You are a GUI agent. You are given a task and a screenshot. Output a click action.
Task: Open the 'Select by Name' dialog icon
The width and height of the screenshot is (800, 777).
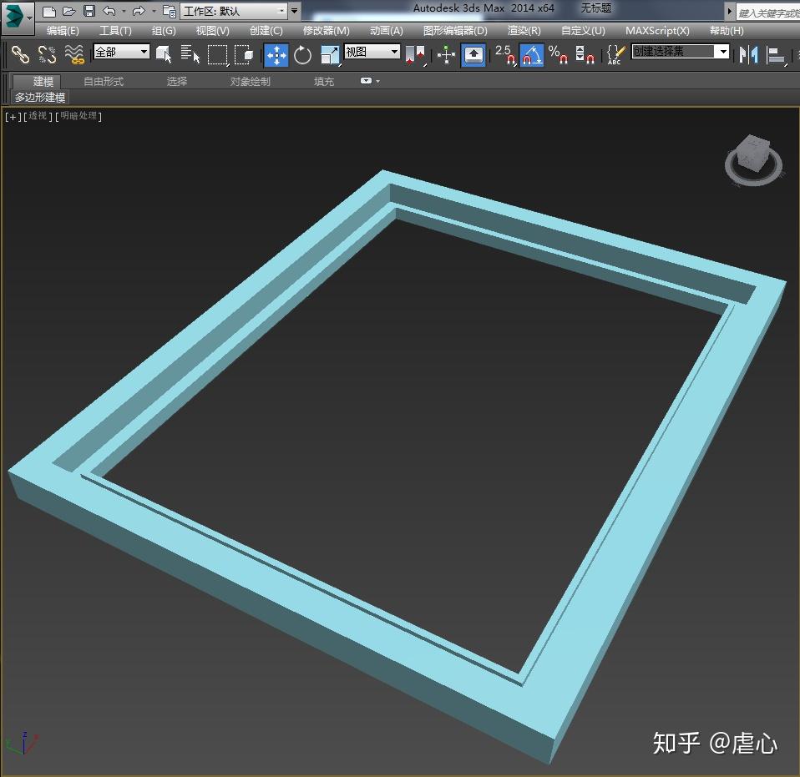click(190, 55)
